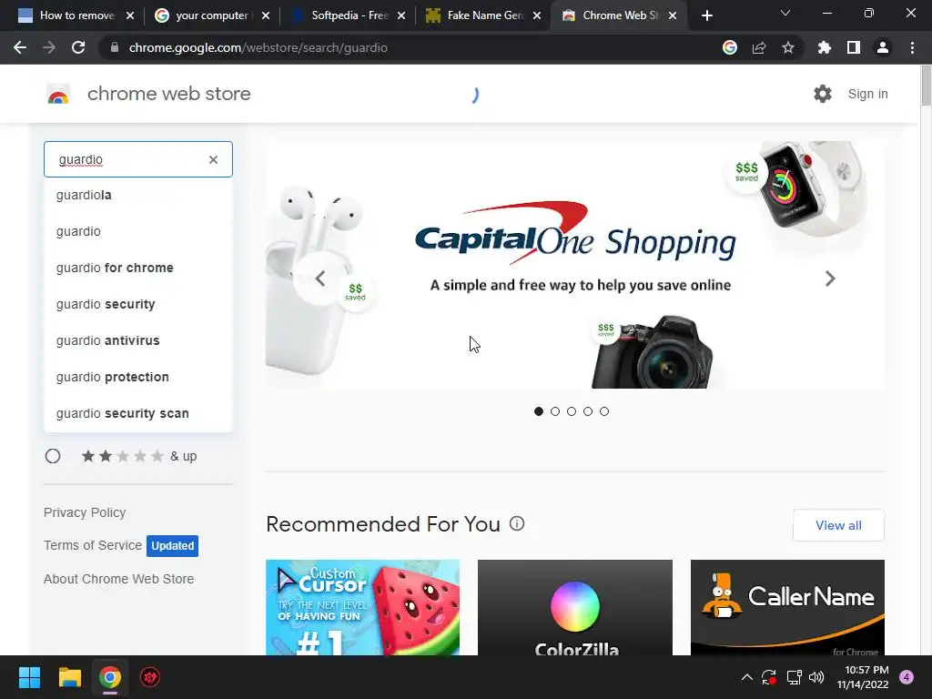Screen dimensions: 932x699
Task: Click Capital One Shopping banner
Action: point(575,265)
